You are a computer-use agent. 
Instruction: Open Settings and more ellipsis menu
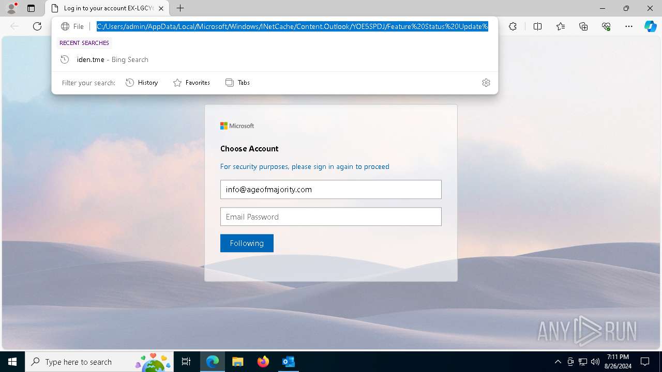[x=629, y=26]
